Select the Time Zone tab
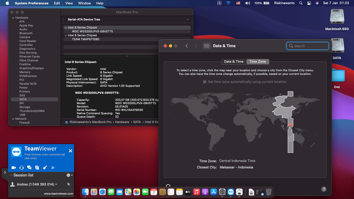This screenshot has width=354, height=199. point(258,61)
